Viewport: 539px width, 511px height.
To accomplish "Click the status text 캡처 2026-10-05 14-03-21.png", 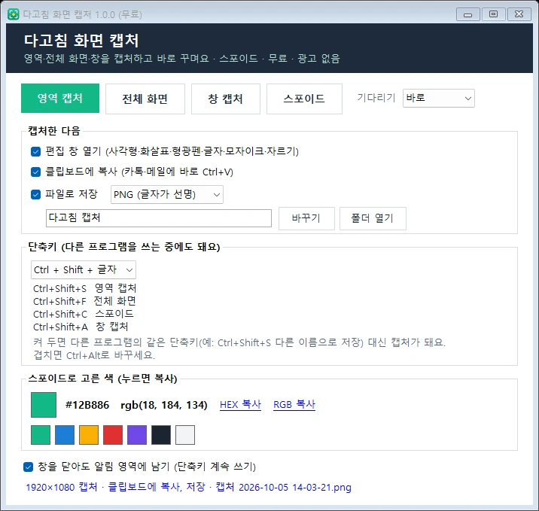I will click(283, 487).
